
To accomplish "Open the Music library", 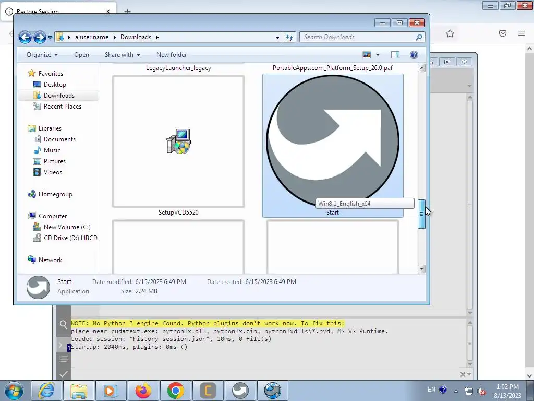I will (52, 150).
